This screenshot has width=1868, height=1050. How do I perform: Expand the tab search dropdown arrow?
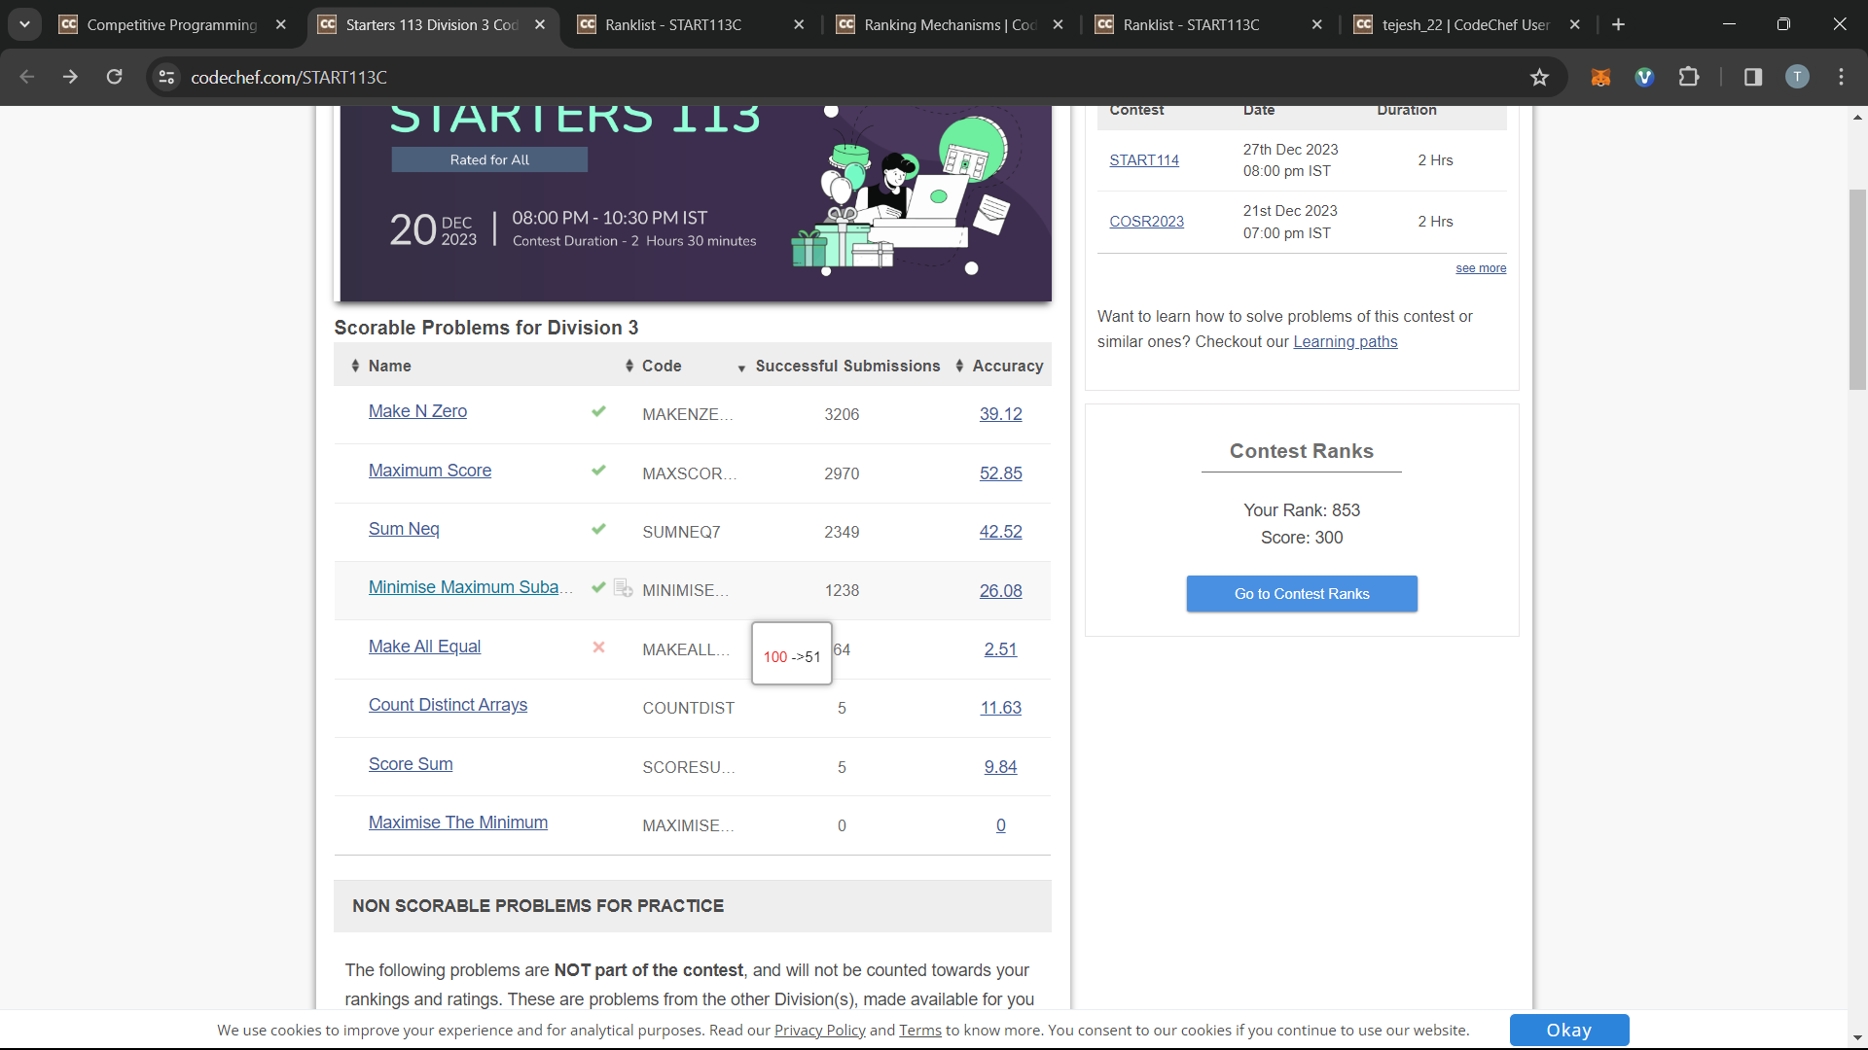click(x=24, y=24)
